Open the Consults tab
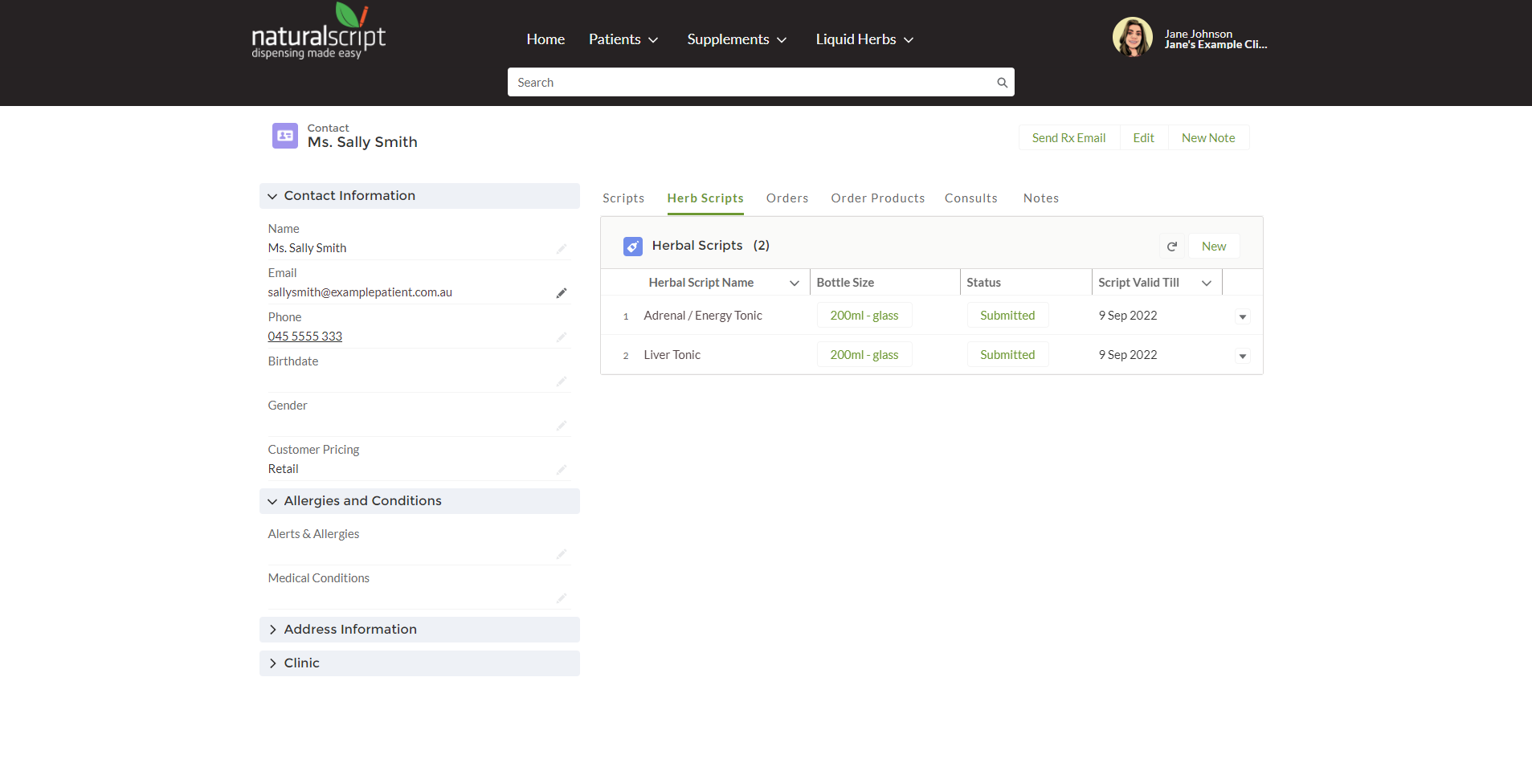This screenshot has height=771, width=1532. click(x=971, y=198)
